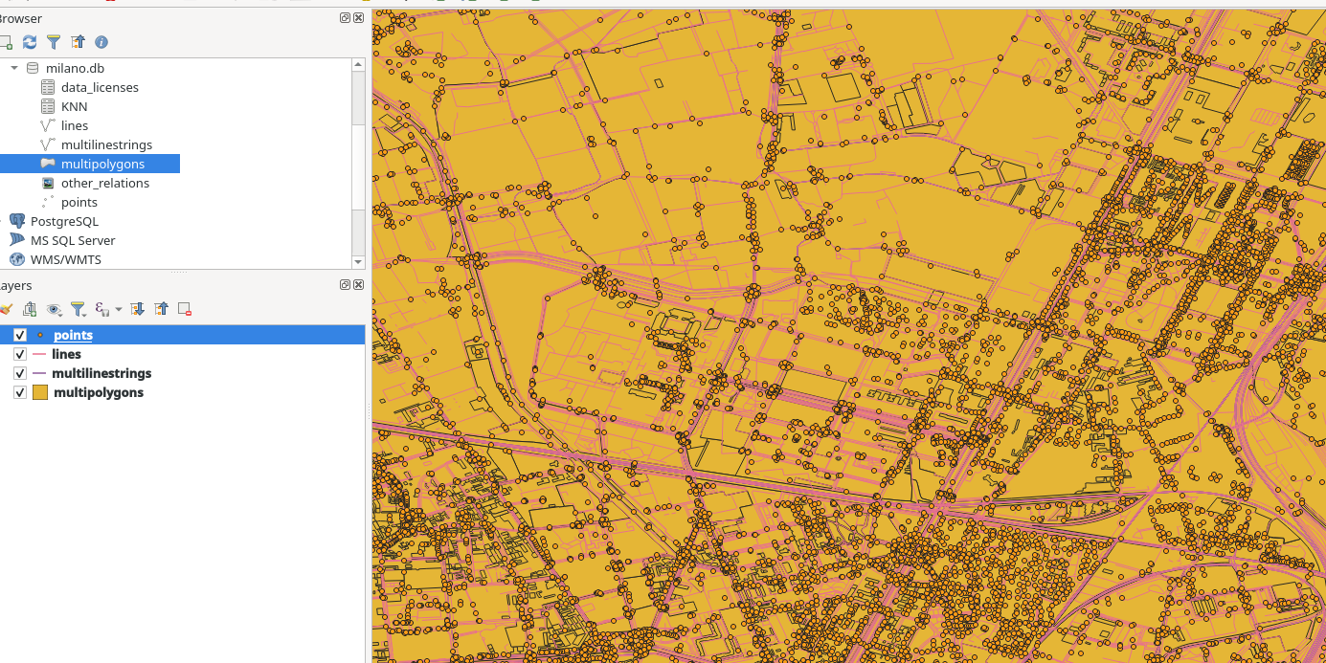The height and width of the screenshot is (663, 1326).
Task: Click the PostgreSQL elephant icon
Action: click(x=17, y=221)
